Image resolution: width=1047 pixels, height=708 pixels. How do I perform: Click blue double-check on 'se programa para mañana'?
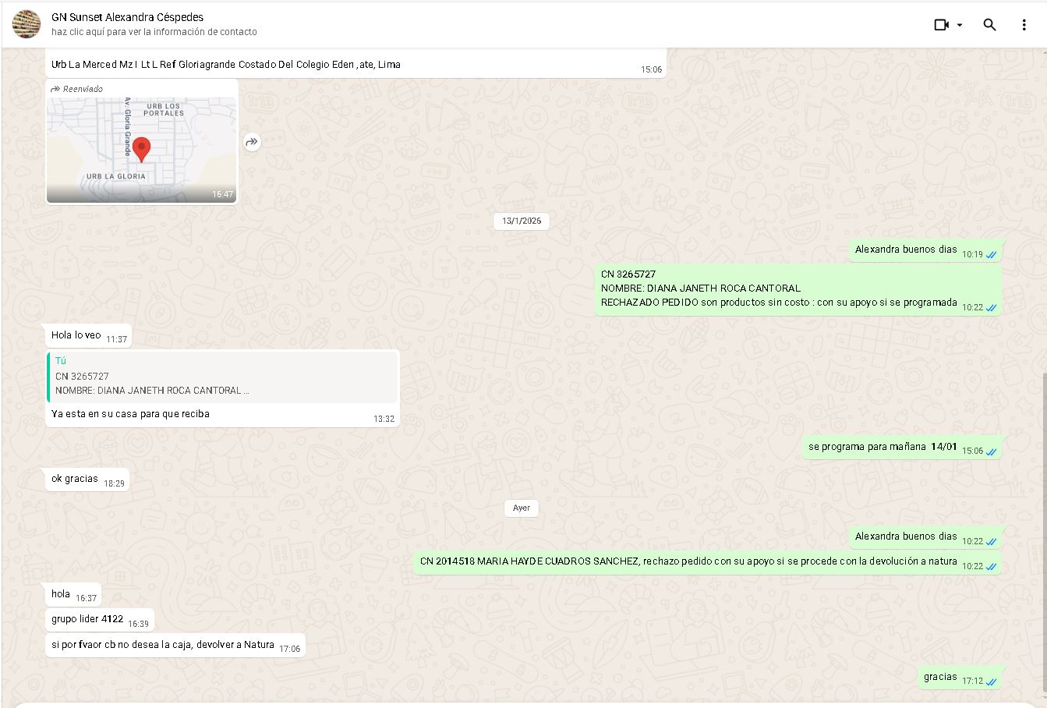click(x=991, y=451)
